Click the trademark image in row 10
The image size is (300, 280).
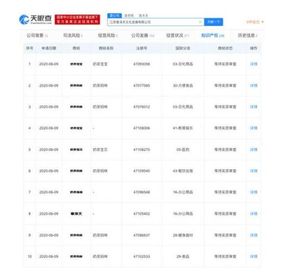(x=76, y=256)
